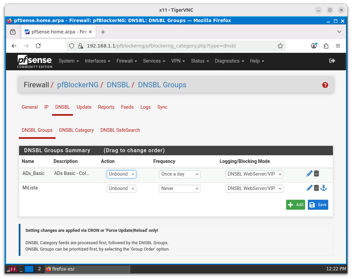Open the DNSBL Category sub-tab
The image size is (352, 279).
(x=77, y=130)
